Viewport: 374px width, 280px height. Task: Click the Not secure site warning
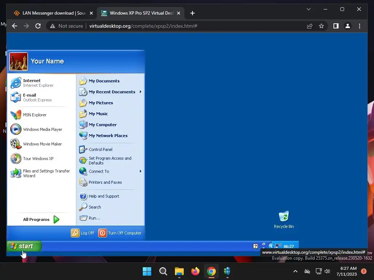pyautogui.click(x=66, y=26)
